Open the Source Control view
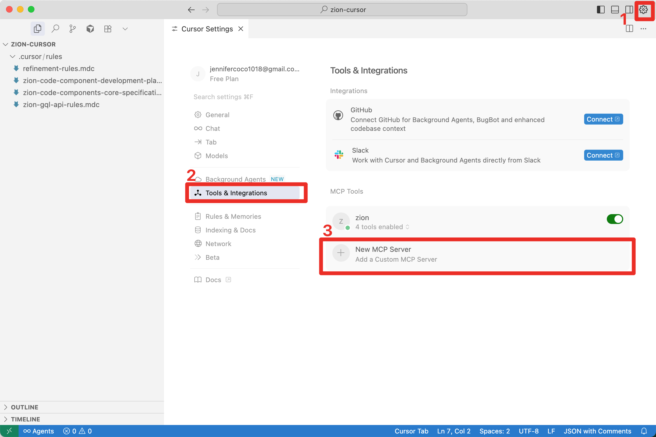This screenshot has width=656, height=437. click(x=72, y=29)
